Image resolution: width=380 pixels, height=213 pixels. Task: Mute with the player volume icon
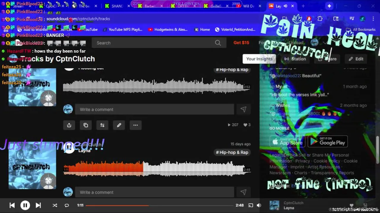259,205
